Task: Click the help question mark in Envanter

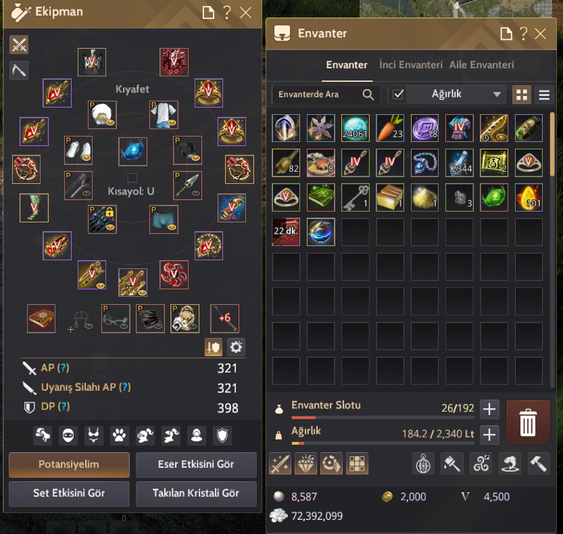Action: pyautogui.click(x=524, y=34)
